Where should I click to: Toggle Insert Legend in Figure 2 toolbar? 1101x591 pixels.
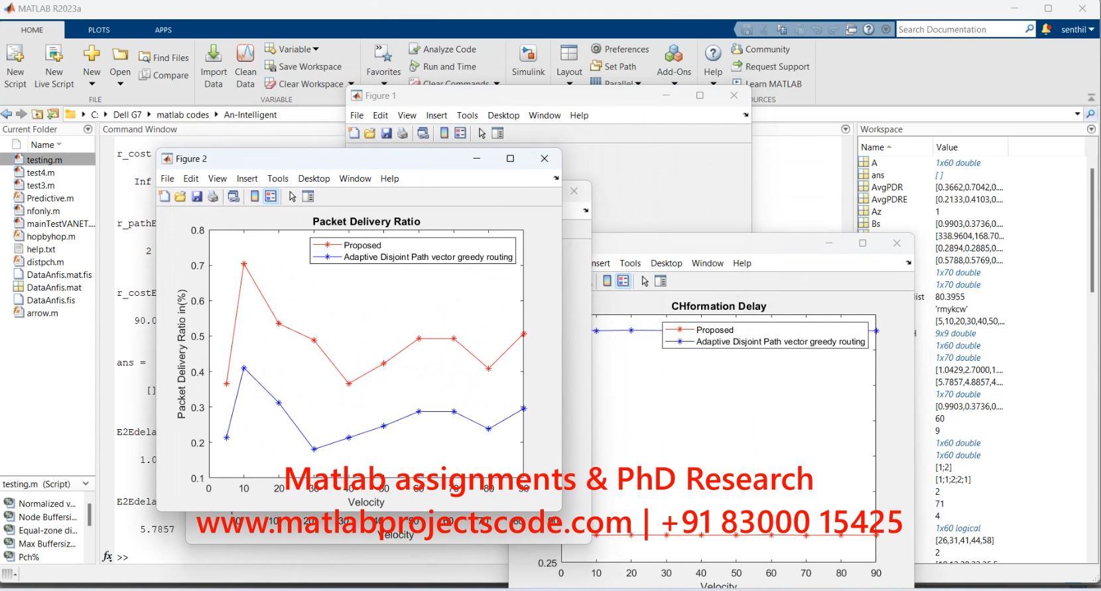pos(271,196)
